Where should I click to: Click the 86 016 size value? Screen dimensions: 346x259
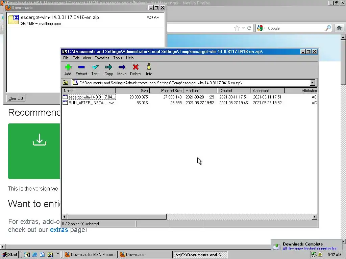coord(142,103)
